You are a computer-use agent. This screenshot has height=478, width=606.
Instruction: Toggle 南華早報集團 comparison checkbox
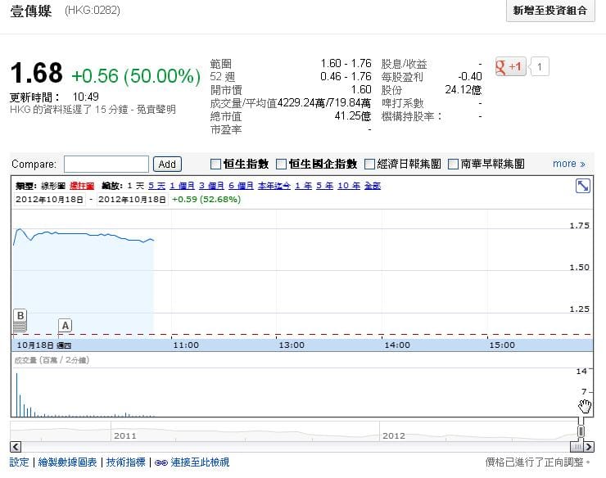(x=453, y=165)
